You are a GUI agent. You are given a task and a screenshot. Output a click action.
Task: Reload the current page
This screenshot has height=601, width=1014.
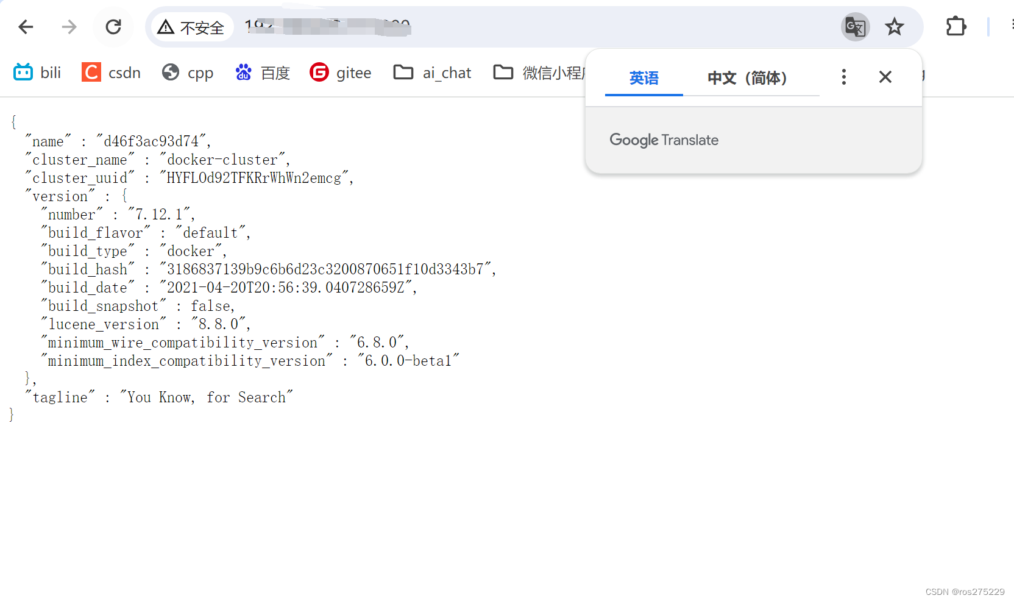113,27
